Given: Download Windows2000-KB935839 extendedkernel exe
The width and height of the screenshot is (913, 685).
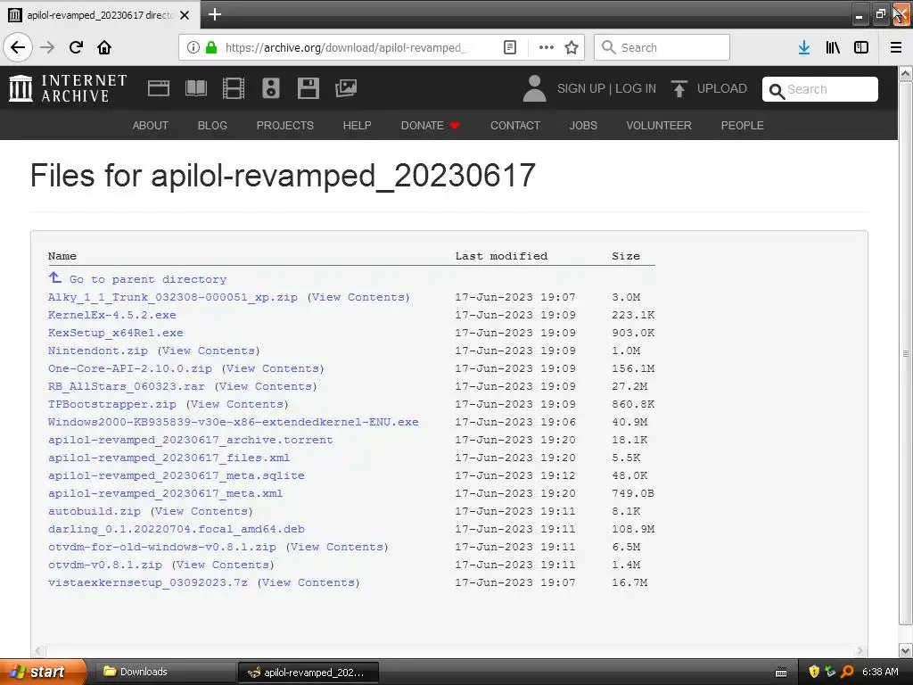Looking at the screenshot, I should tap(233, 422).
